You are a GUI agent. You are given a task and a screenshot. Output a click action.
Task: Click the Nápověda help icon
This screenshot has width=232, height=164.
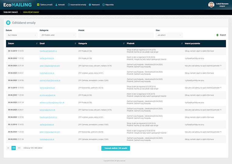click(104, 5)
